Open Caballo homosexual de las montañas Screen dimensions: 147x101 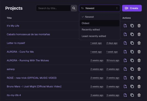(28, 34)
